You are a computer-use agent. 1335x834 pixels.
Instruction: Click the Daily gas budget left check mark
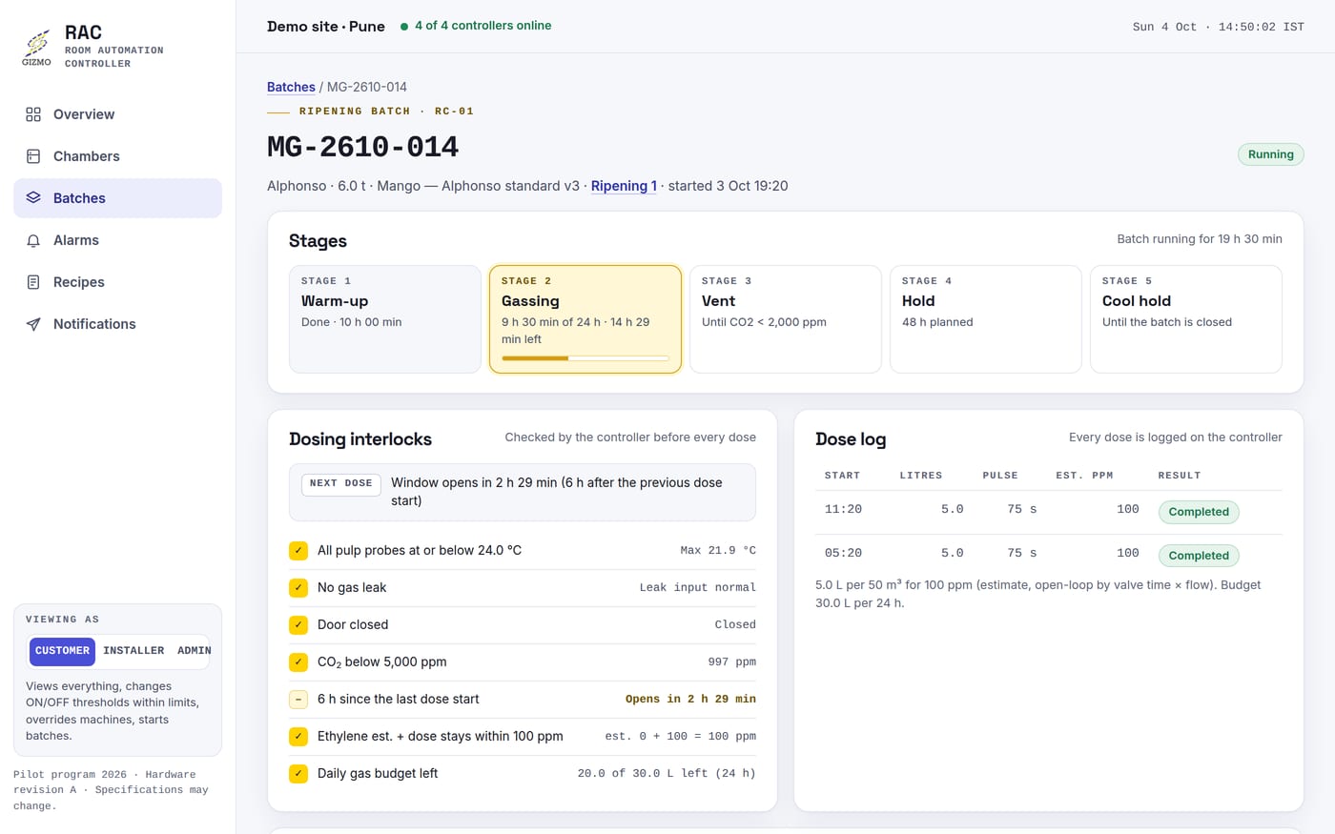coord(298,773)
